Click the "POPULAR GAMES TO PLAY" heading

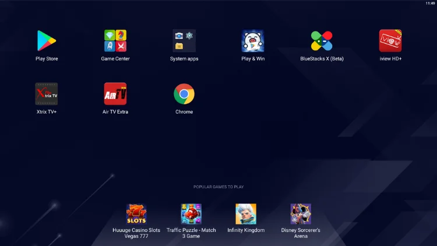pos(218,187)
